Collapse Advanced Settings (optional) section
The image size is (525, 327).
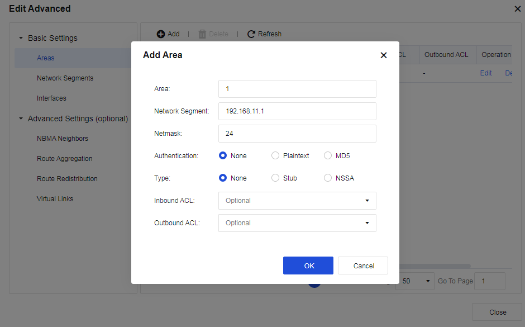21,119
